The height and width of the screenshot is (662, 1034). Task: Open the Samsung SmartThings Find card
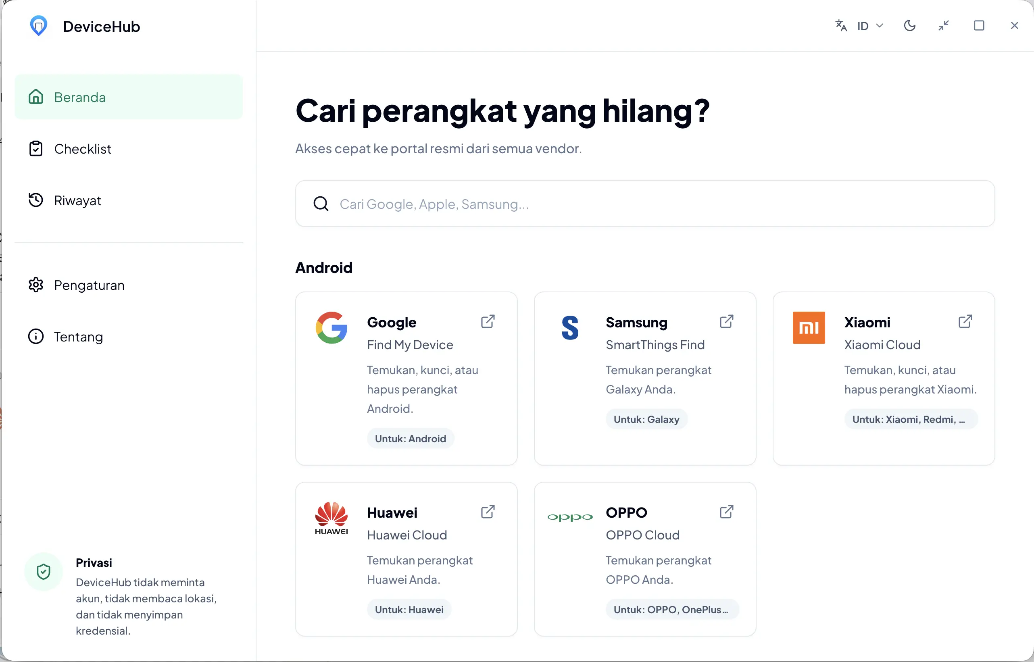[x=645, y=379]
